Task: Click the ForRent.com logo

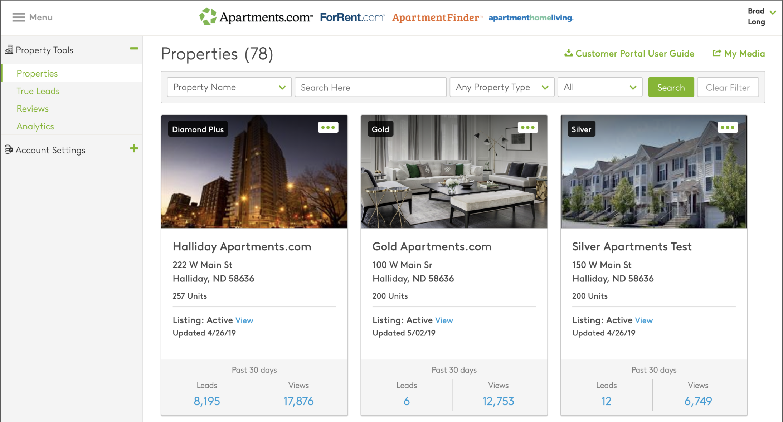Action: [352, 17]
